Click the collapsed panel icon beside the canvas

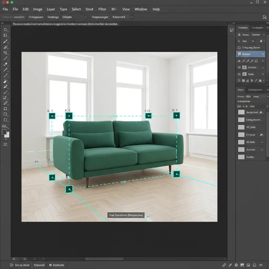(x=231, y=30)
